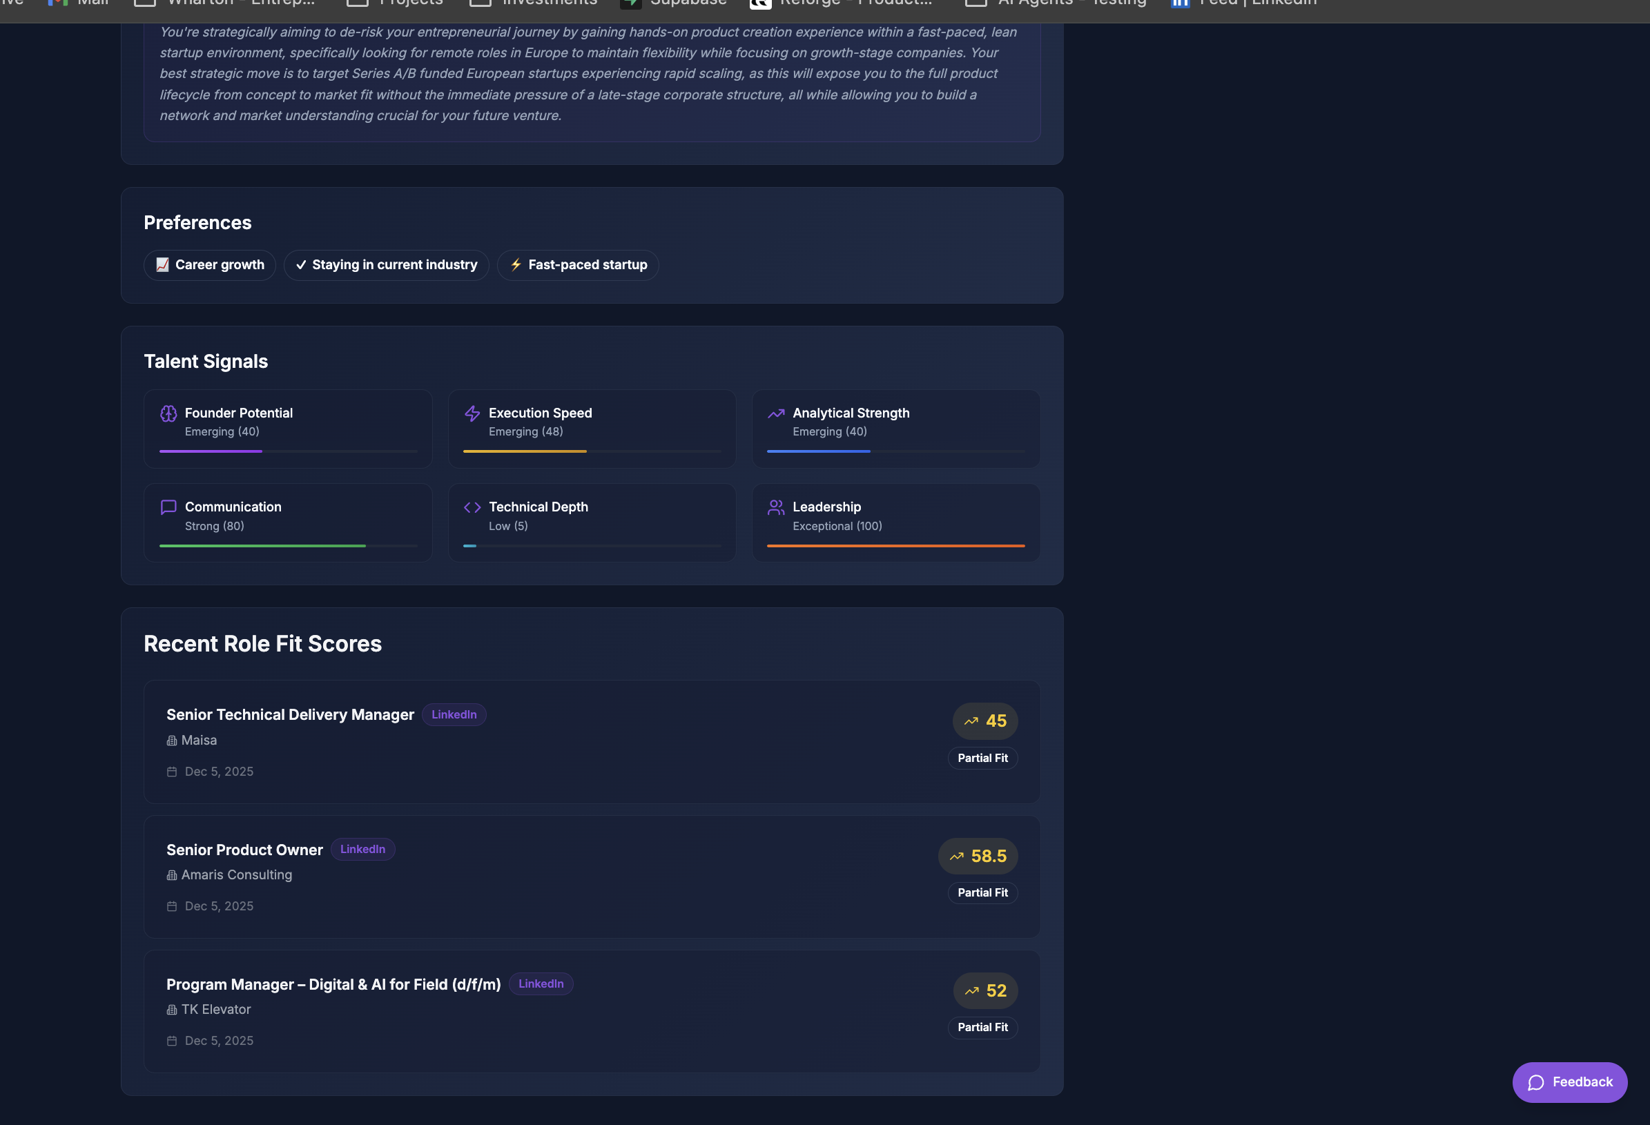Viewport: 1650px width, 1125px height.
Task: Click the calendar icon on the TK Elevator card
Action: point(172,1041)
